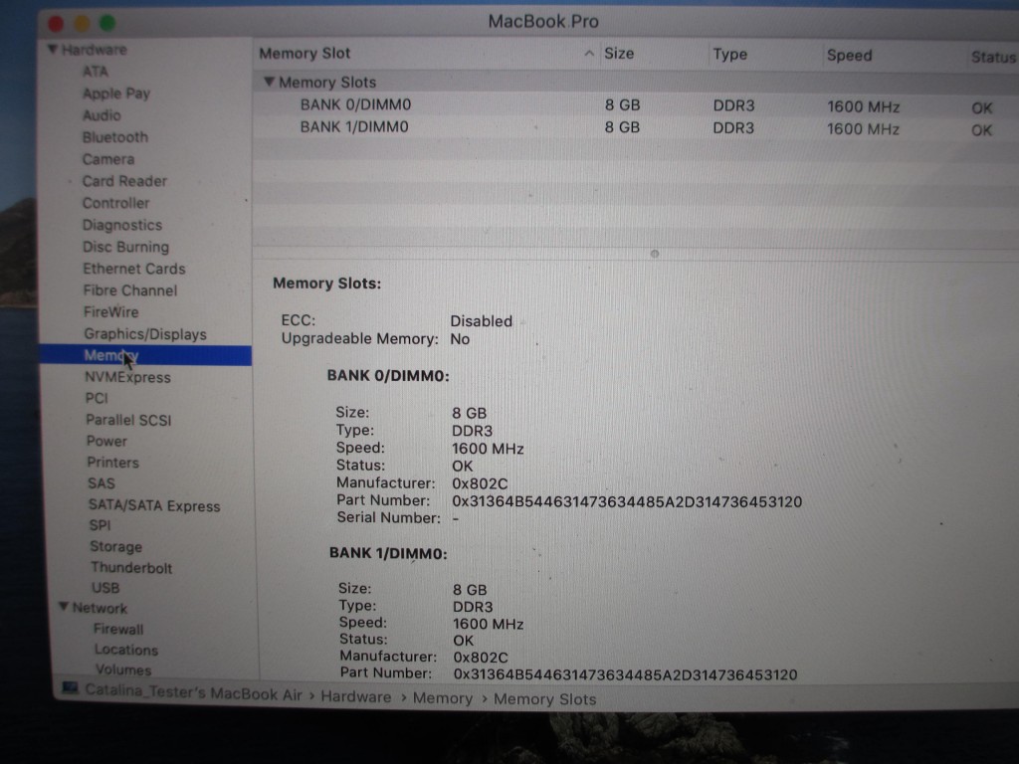The image size is (1019, 764).
Task: Click Hardware in the path bar
Action: tap(355, 697)
